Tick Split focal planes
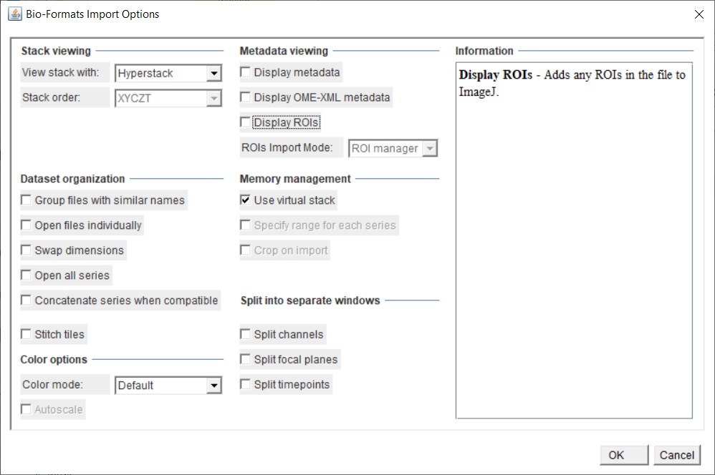Image resolution: width=715 pixels, height=475 pixels. pos(246,359)
